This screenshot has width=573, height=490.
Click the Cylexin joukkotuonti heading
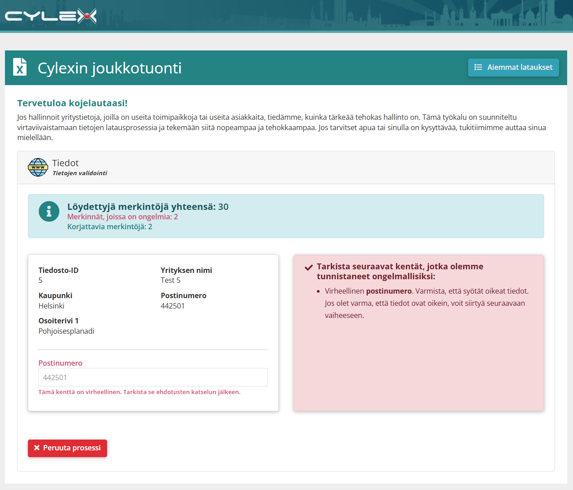(x=110, y=68)
